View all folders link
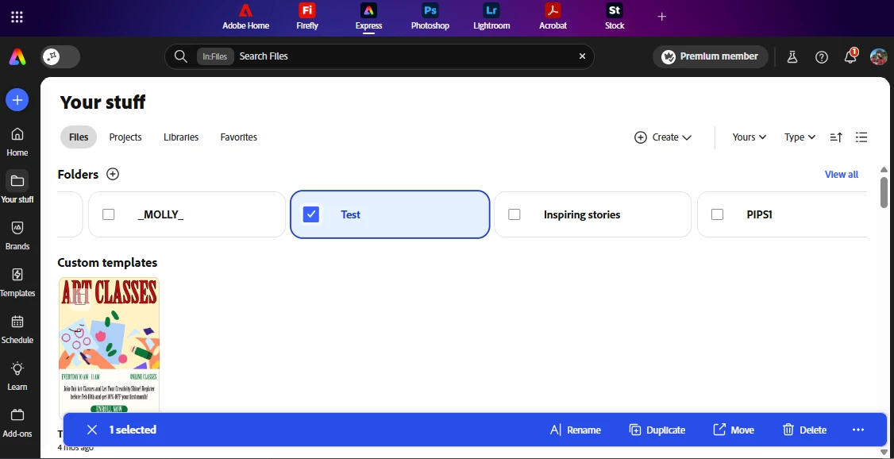894x459 pixels. tap(841, 175)
